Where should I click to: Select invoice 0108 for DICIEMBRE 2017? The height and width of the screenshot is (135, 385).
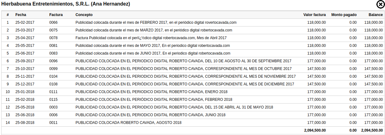[x=192, y=84]
